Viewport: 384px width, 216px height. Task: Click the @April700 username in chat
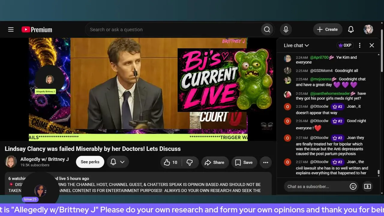tap(319, 58)
